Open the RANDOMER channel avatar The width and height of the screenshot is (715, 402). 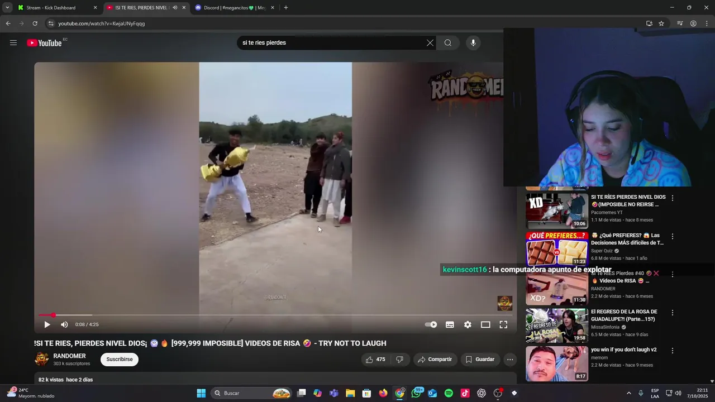41,360
